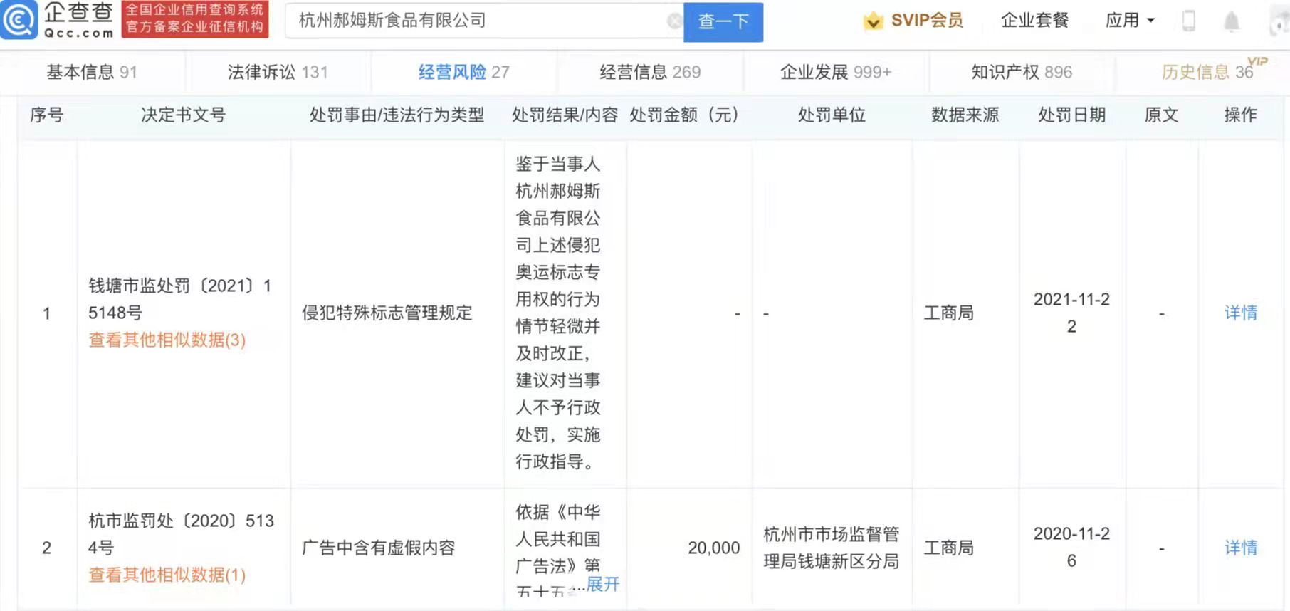The width and height of the screenshot is (1290, 611).
Task: Select 钱塘市监处罚〔2021〕15148号 text
Action: coord(180,299)
